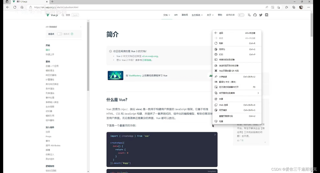Open the GitHub icon in Vue navbar
This screenshot has height=173, width=320.
click(x=255, y=15)
